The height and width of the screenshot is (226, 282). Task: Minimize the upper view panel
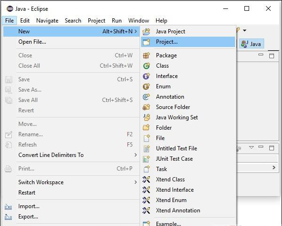click(261, 55)
